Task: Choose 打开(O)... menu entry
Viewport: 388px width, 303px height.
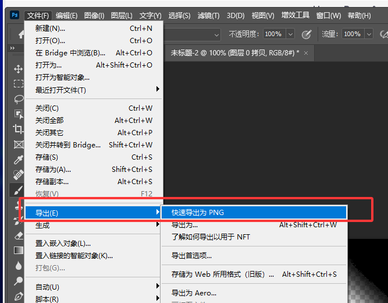Action: pyautogui.click(x=94, y=41)
